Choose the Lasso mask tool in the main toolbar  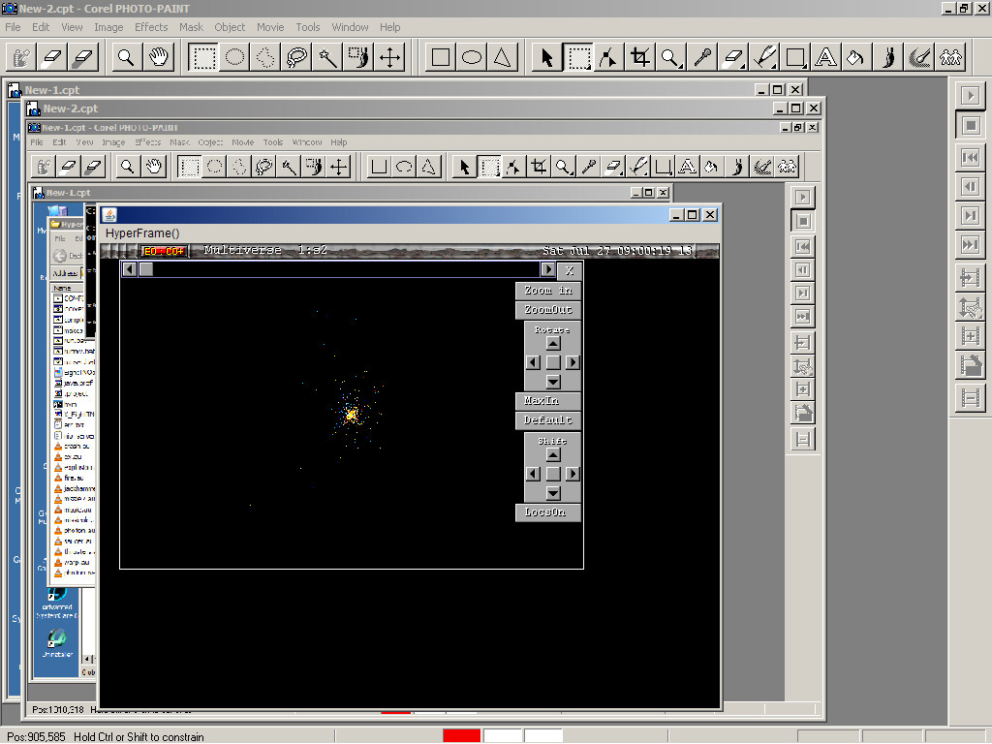296,57
